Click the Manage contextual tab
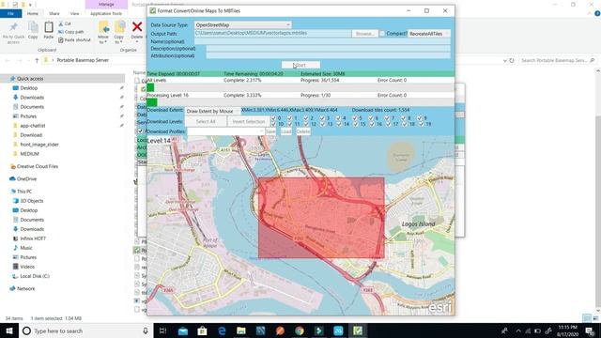Image resolution: width=601 pixels, height=338 pixels. pyautogui.click(x=106, y=4)
